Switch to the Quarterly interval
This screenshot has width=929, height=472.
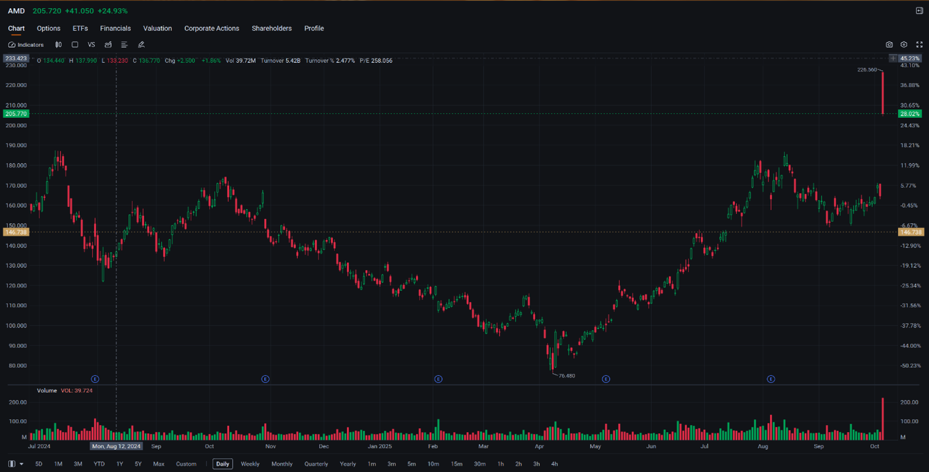317,464
